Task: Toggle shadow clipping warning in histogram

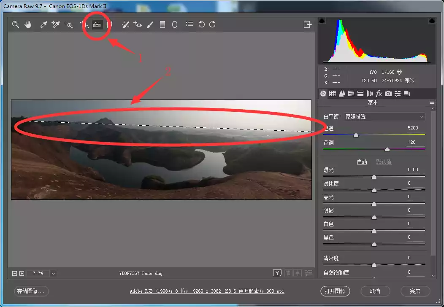Action: 322,21
